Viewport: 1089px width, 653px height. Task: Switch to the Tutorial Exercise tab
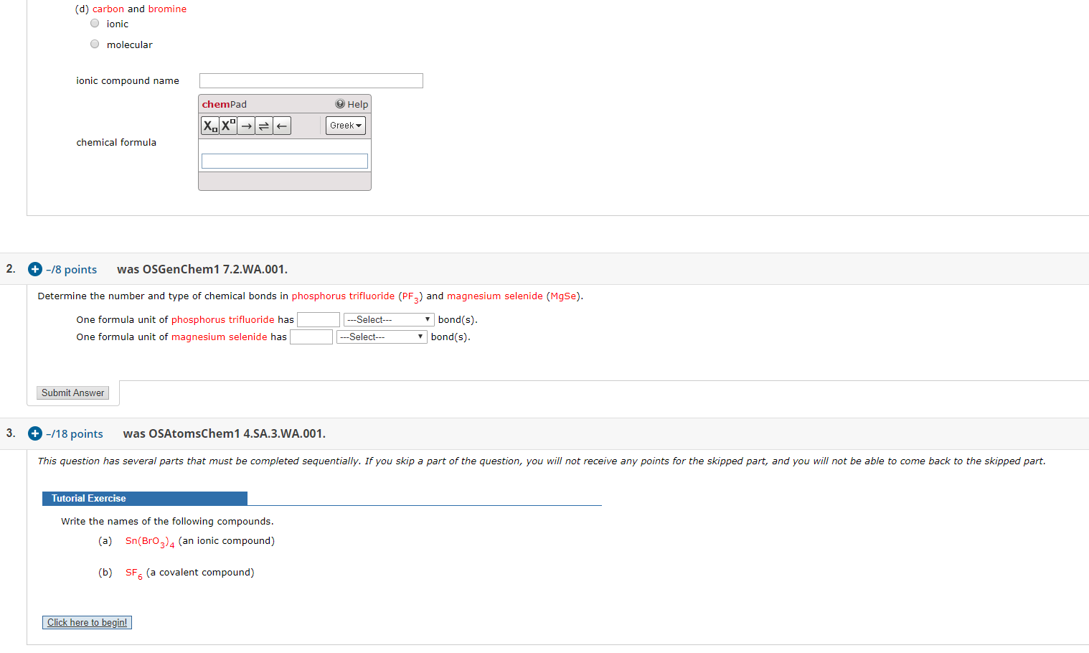click(143, 498)
